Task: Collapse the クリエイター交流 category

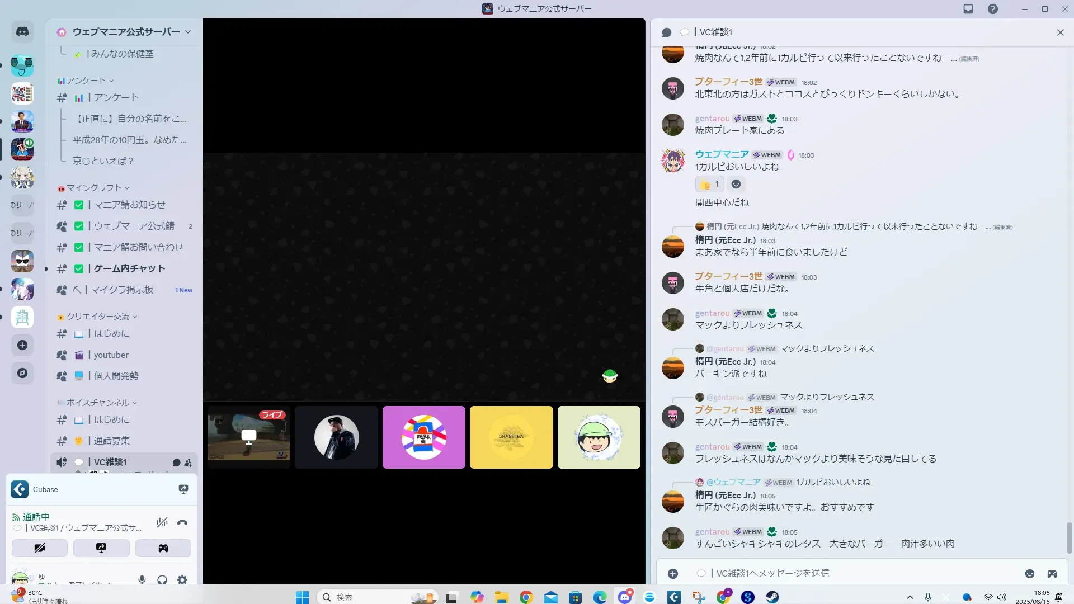Action: tap(98, 317)
